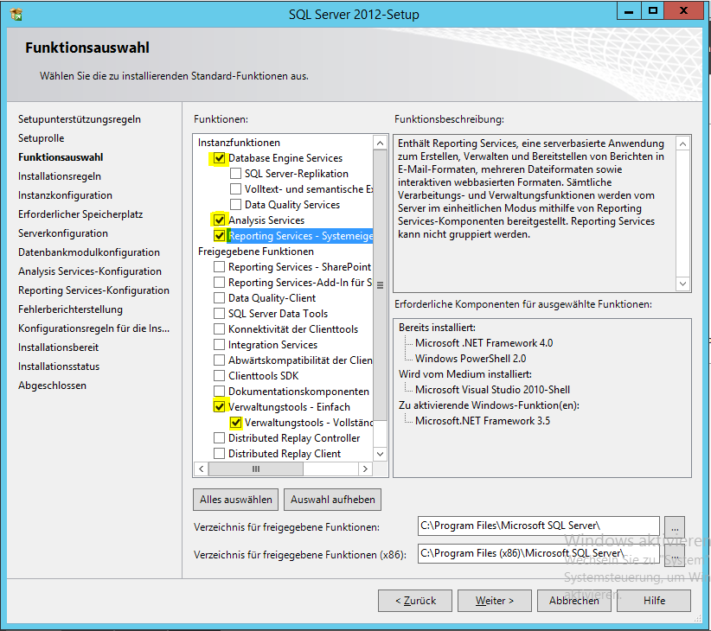Image resolution: width=711 pixels, height=631 pixels.
Task: Uncheck Verwaltungstools - Einfach checkbox
Action: (220, 407)
